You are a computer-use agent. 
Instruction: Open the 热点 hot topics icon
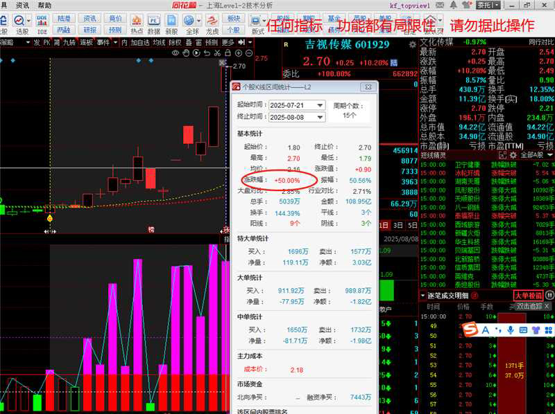(x=136, y=21)
